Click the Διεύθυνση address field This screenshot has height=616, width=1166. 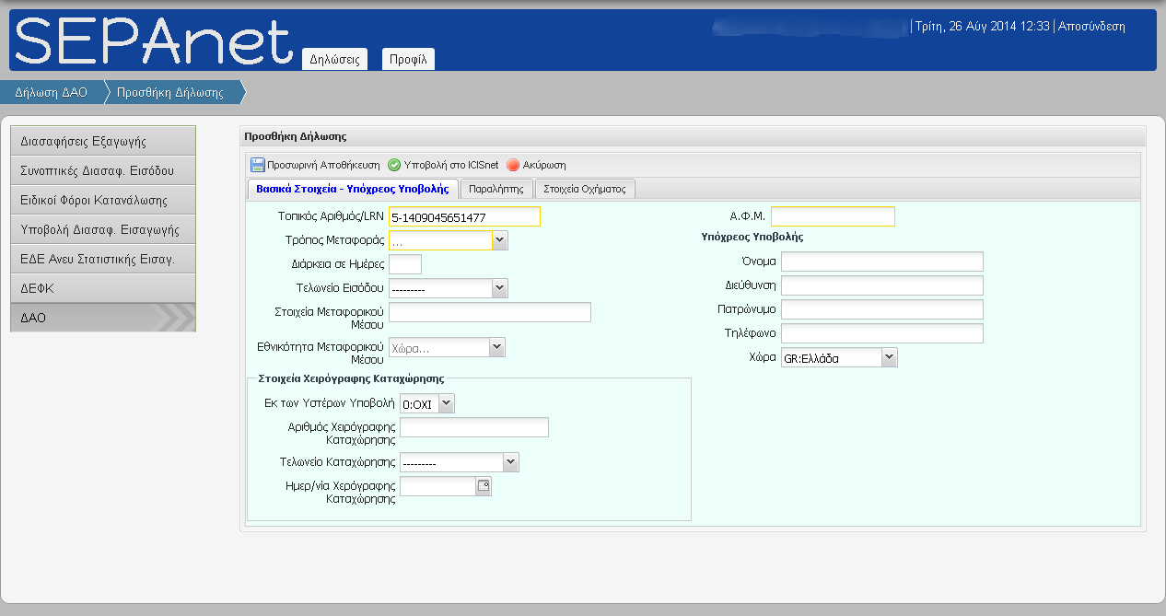pyautogui.click(x=882, y=285)
